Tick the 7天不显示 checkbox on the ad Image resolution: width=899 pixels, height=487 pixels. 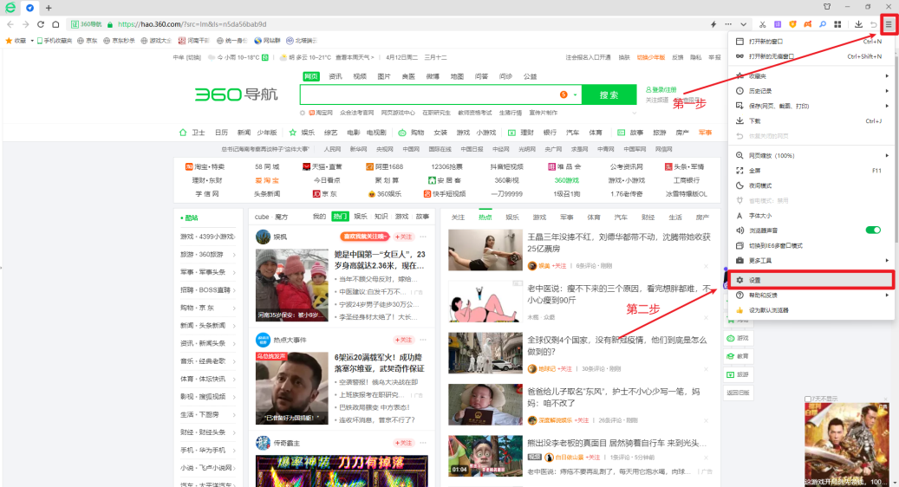click(x=808, y=399)
